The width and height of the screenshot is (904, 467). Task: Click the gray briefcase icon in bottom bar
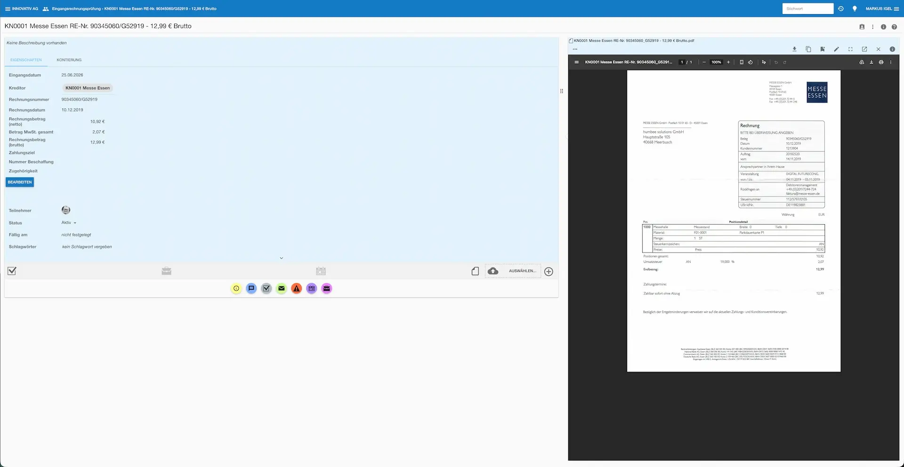(167, 271)
